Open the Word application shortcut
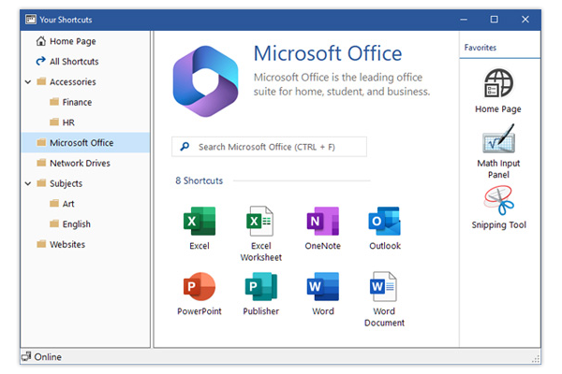The height and width of the screenshot is (374, 562). 322,287
